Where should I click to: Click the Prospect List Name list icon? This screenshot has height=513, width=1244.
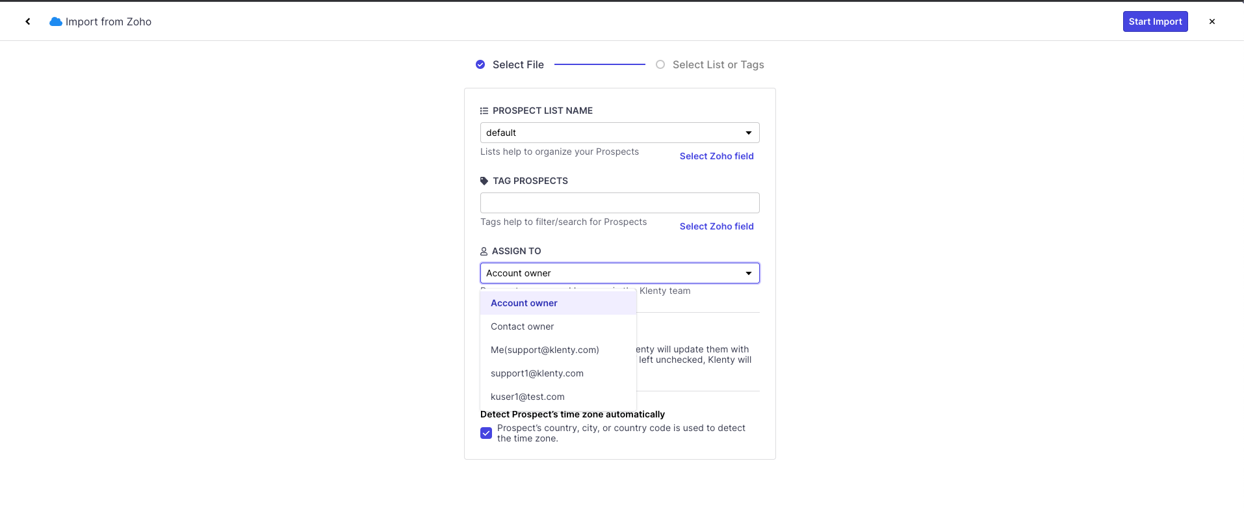pyautogui.click(x=484, y=111)
